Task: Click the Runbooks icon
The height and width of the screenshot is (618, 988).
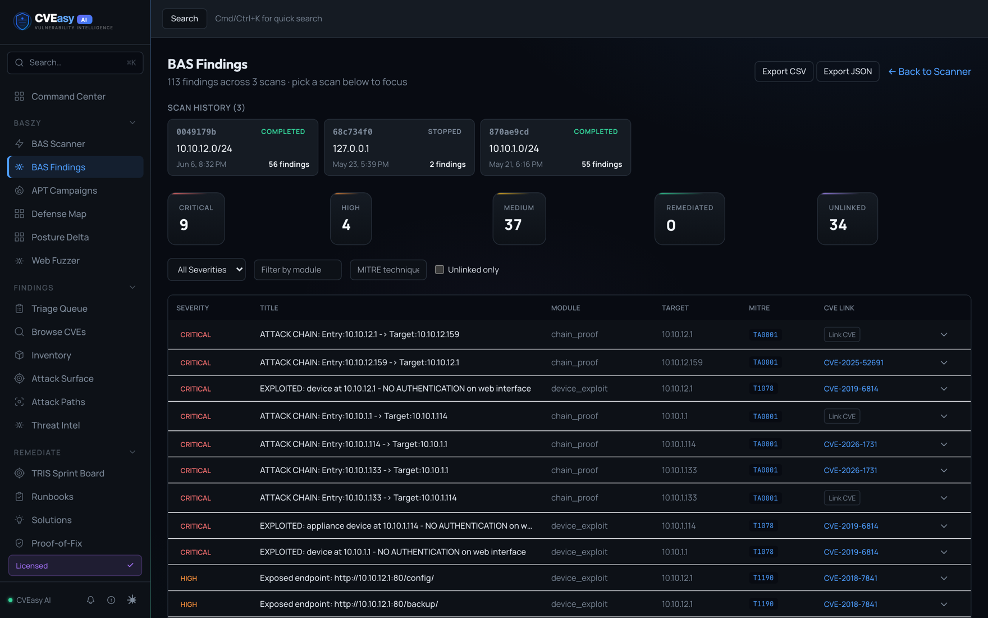Action: tap(19, 497)
